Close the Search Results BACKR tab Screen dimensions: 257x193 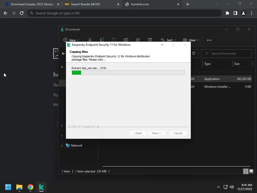click(118, 4)
